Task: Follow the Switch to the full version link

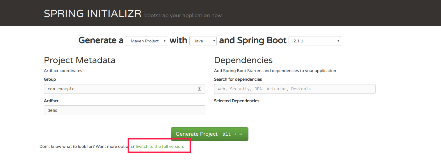Action: pyautogui.click(x=160, y=146)
